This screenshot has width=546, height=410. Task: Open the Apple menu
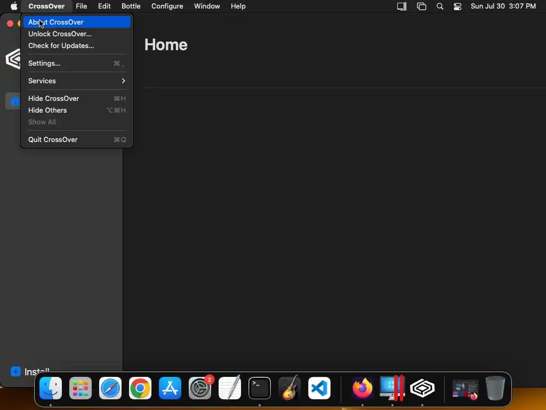(x=14, y=6)
